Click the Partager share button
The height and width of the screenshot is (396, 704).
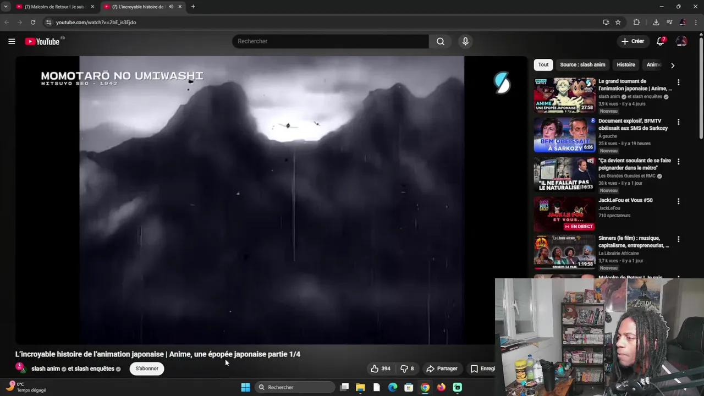pos(442,369)
